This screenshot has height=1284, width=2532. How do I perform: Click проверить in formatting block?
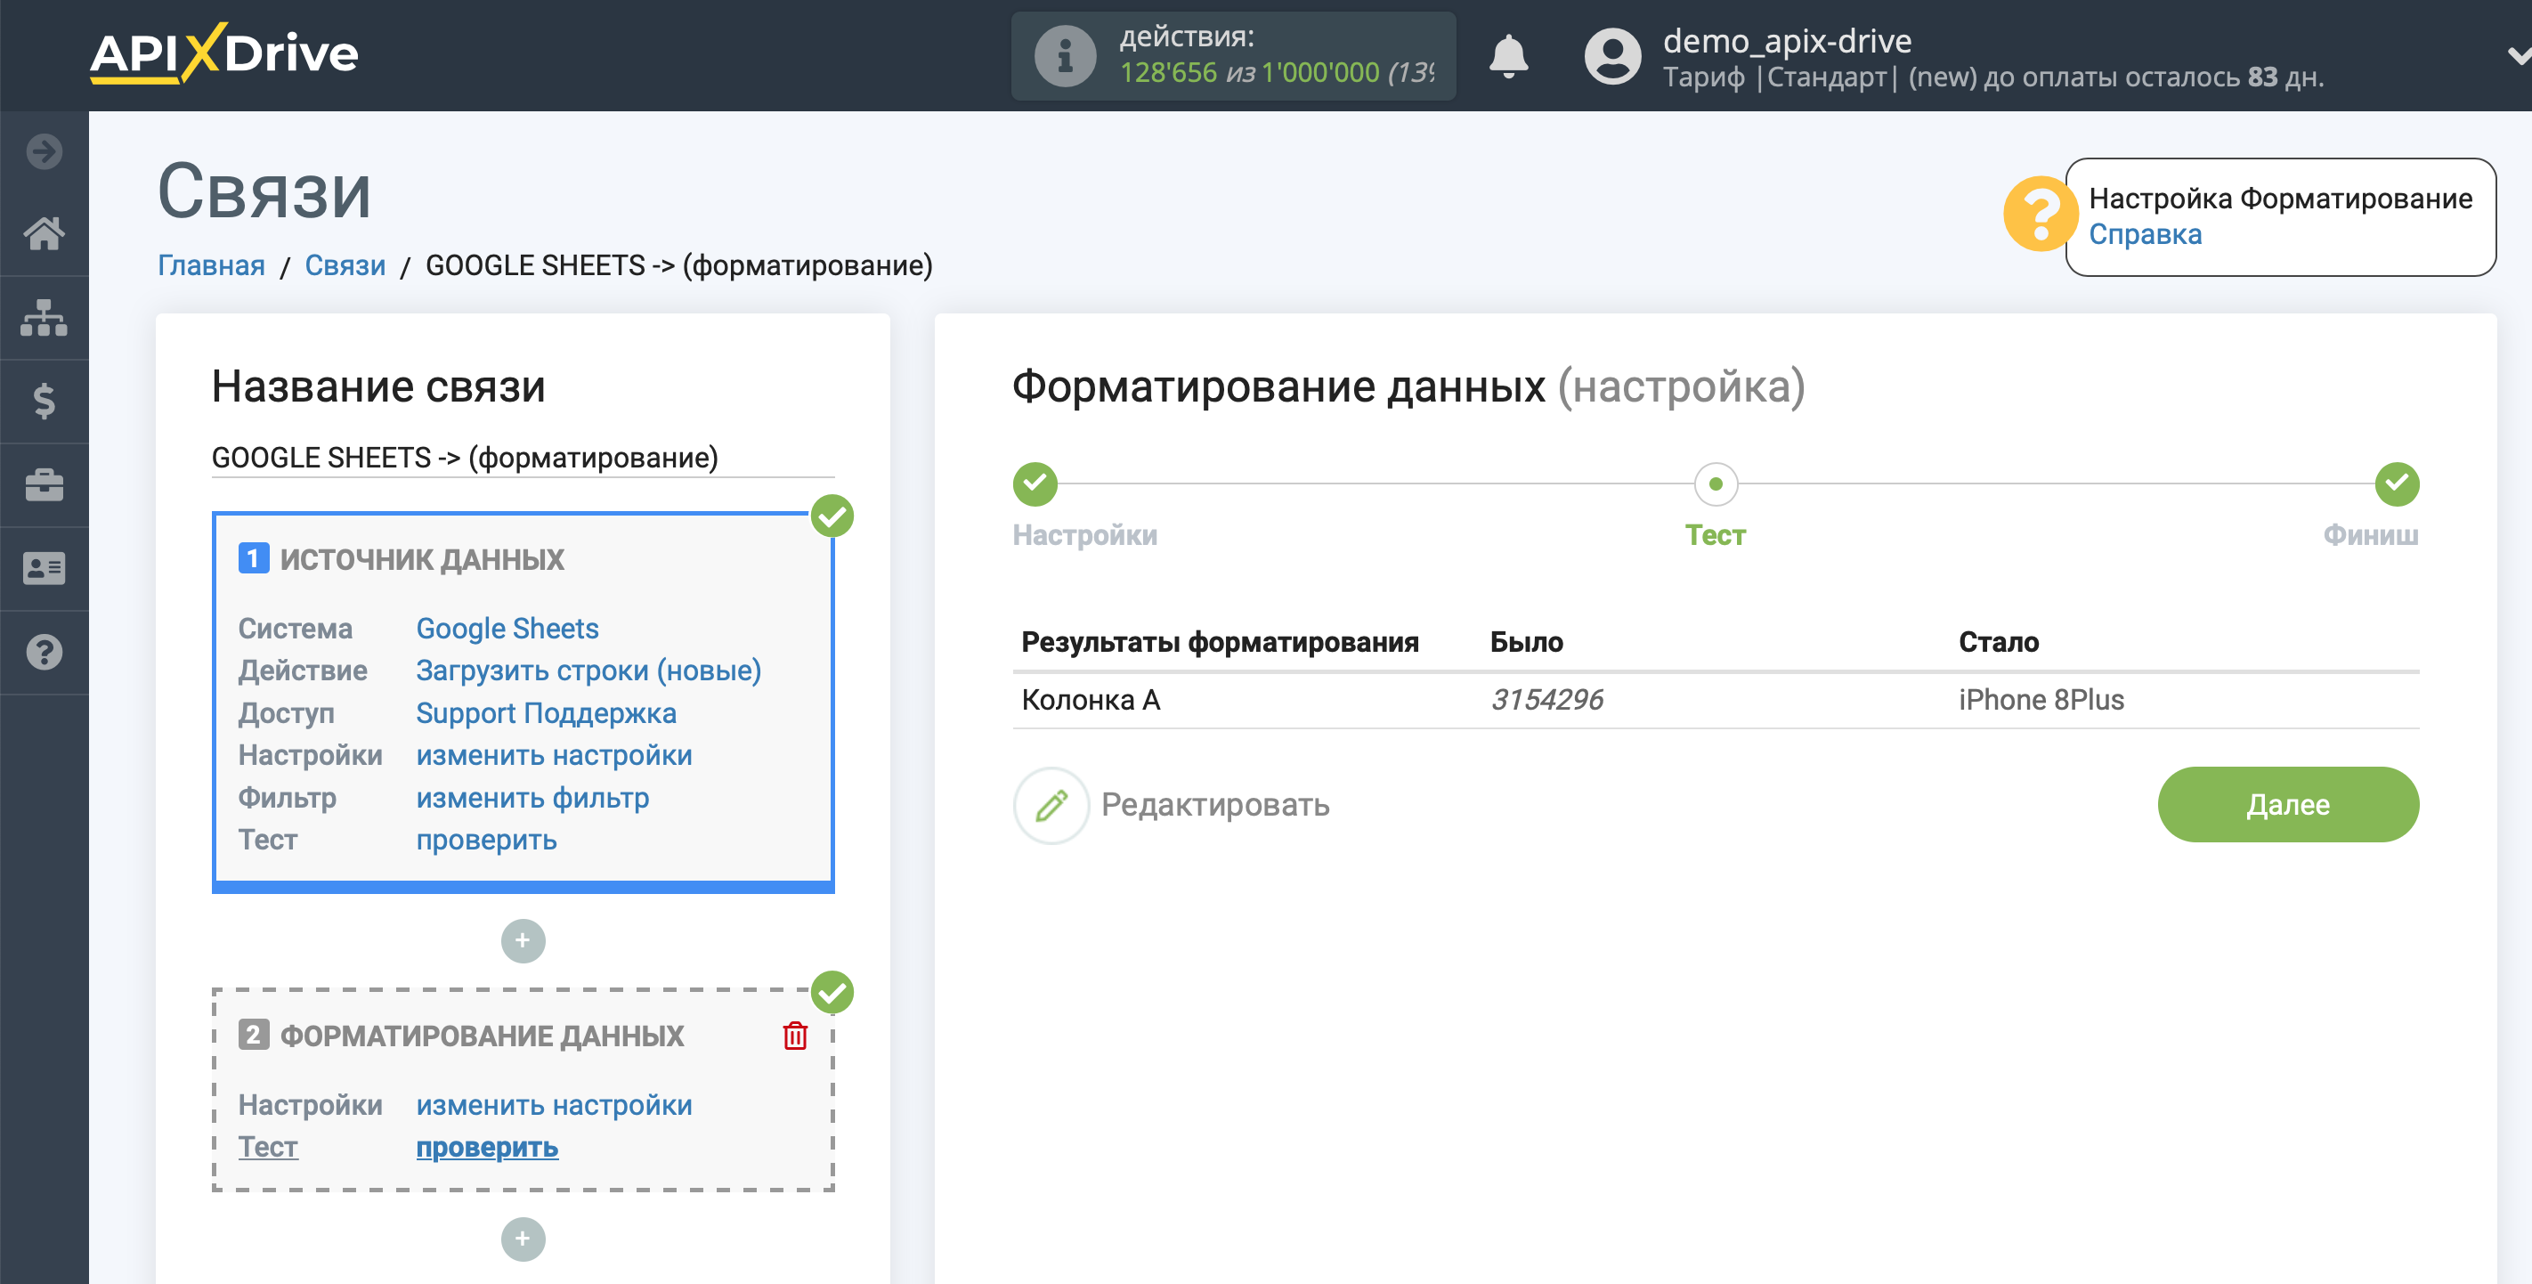488,1148
